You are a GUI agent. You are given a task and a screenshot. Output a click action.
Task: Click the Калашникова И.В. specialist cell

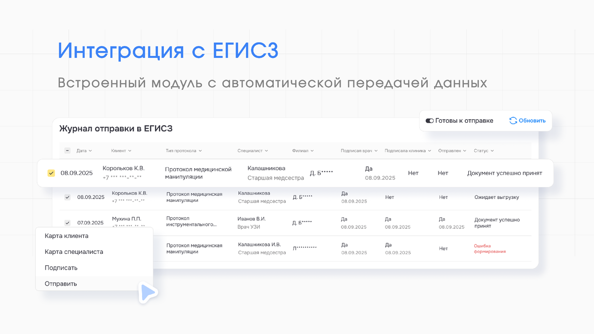tap(259, 244)
